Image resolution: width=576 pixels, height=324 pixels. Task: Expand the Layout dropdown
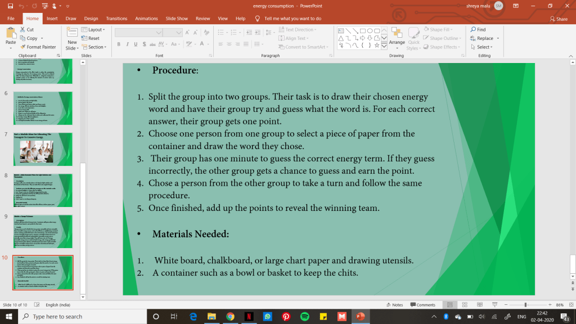click(x=93, y=30)
